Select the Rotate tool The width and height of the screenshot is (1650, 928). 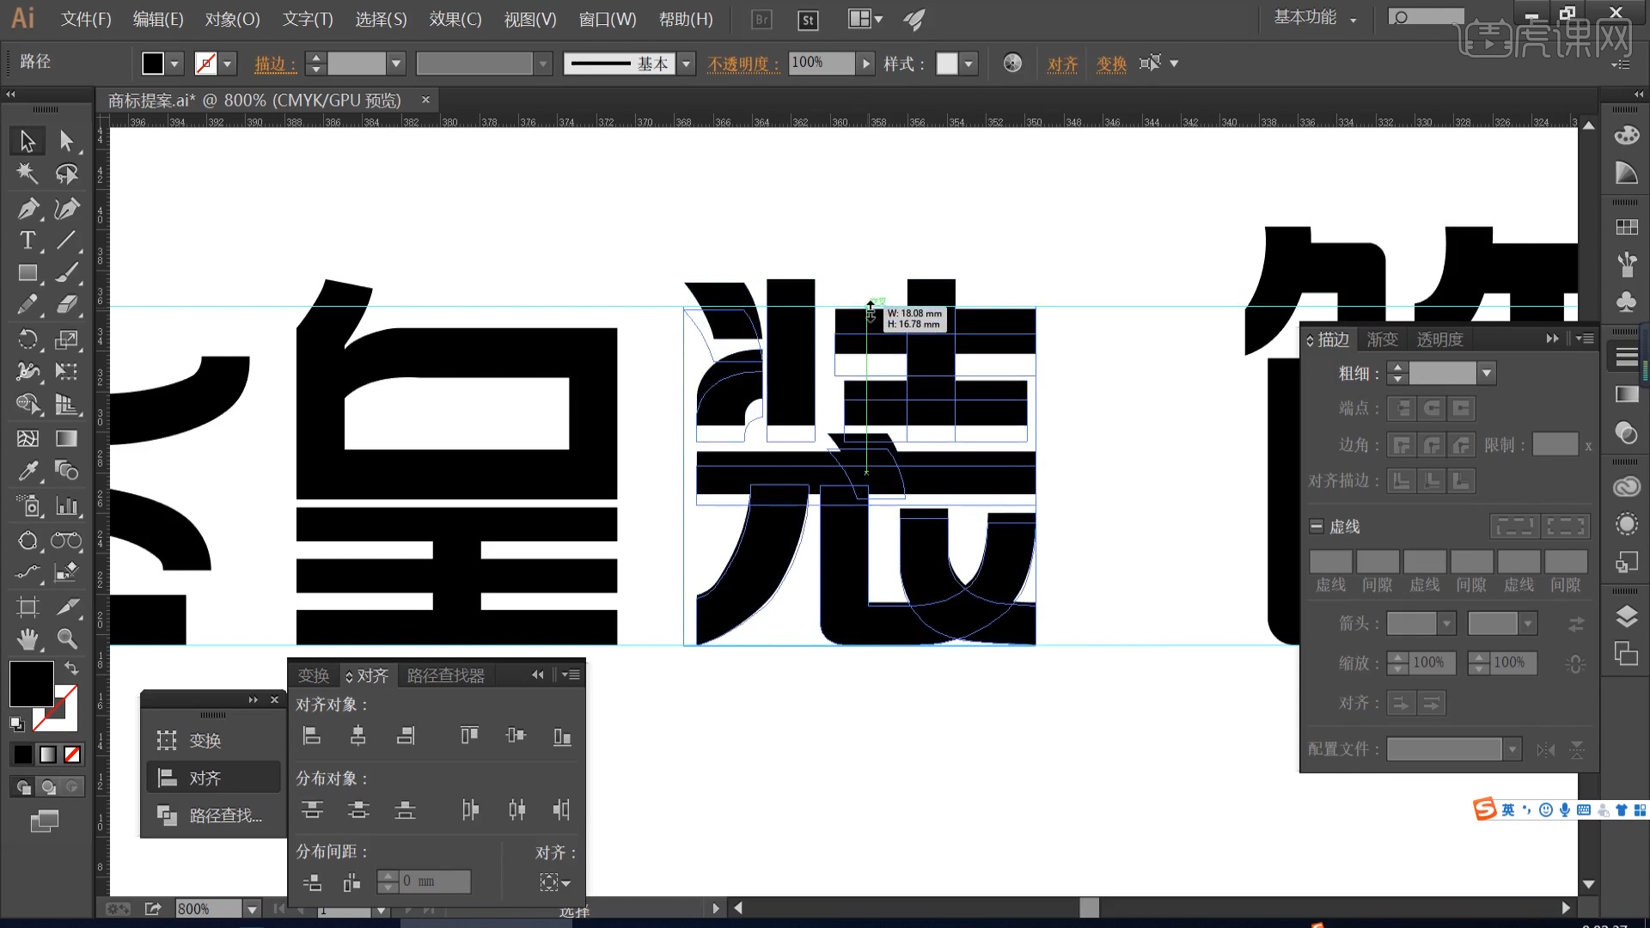coord(27,339)
